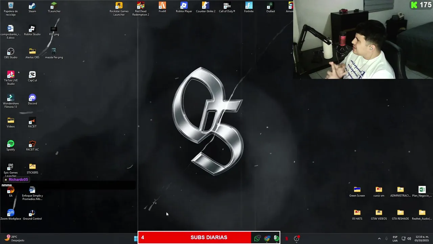Open the weather widget showing 25°C
Viewport: 433px width, 244px height.
tap(14, 239)
